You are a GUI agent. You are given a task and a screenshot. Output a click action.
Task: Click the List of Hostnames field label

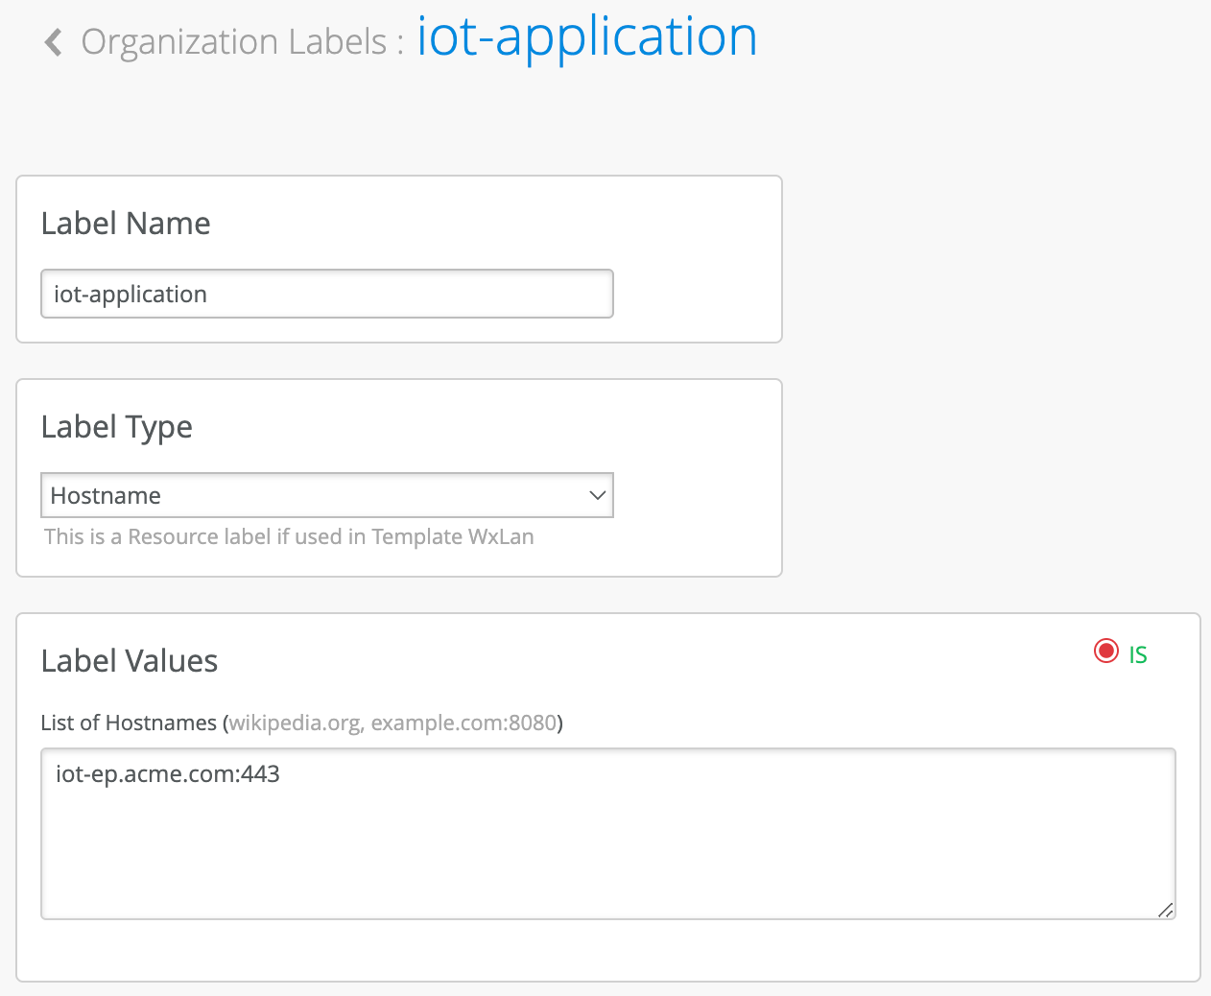[x=128, y=723]
